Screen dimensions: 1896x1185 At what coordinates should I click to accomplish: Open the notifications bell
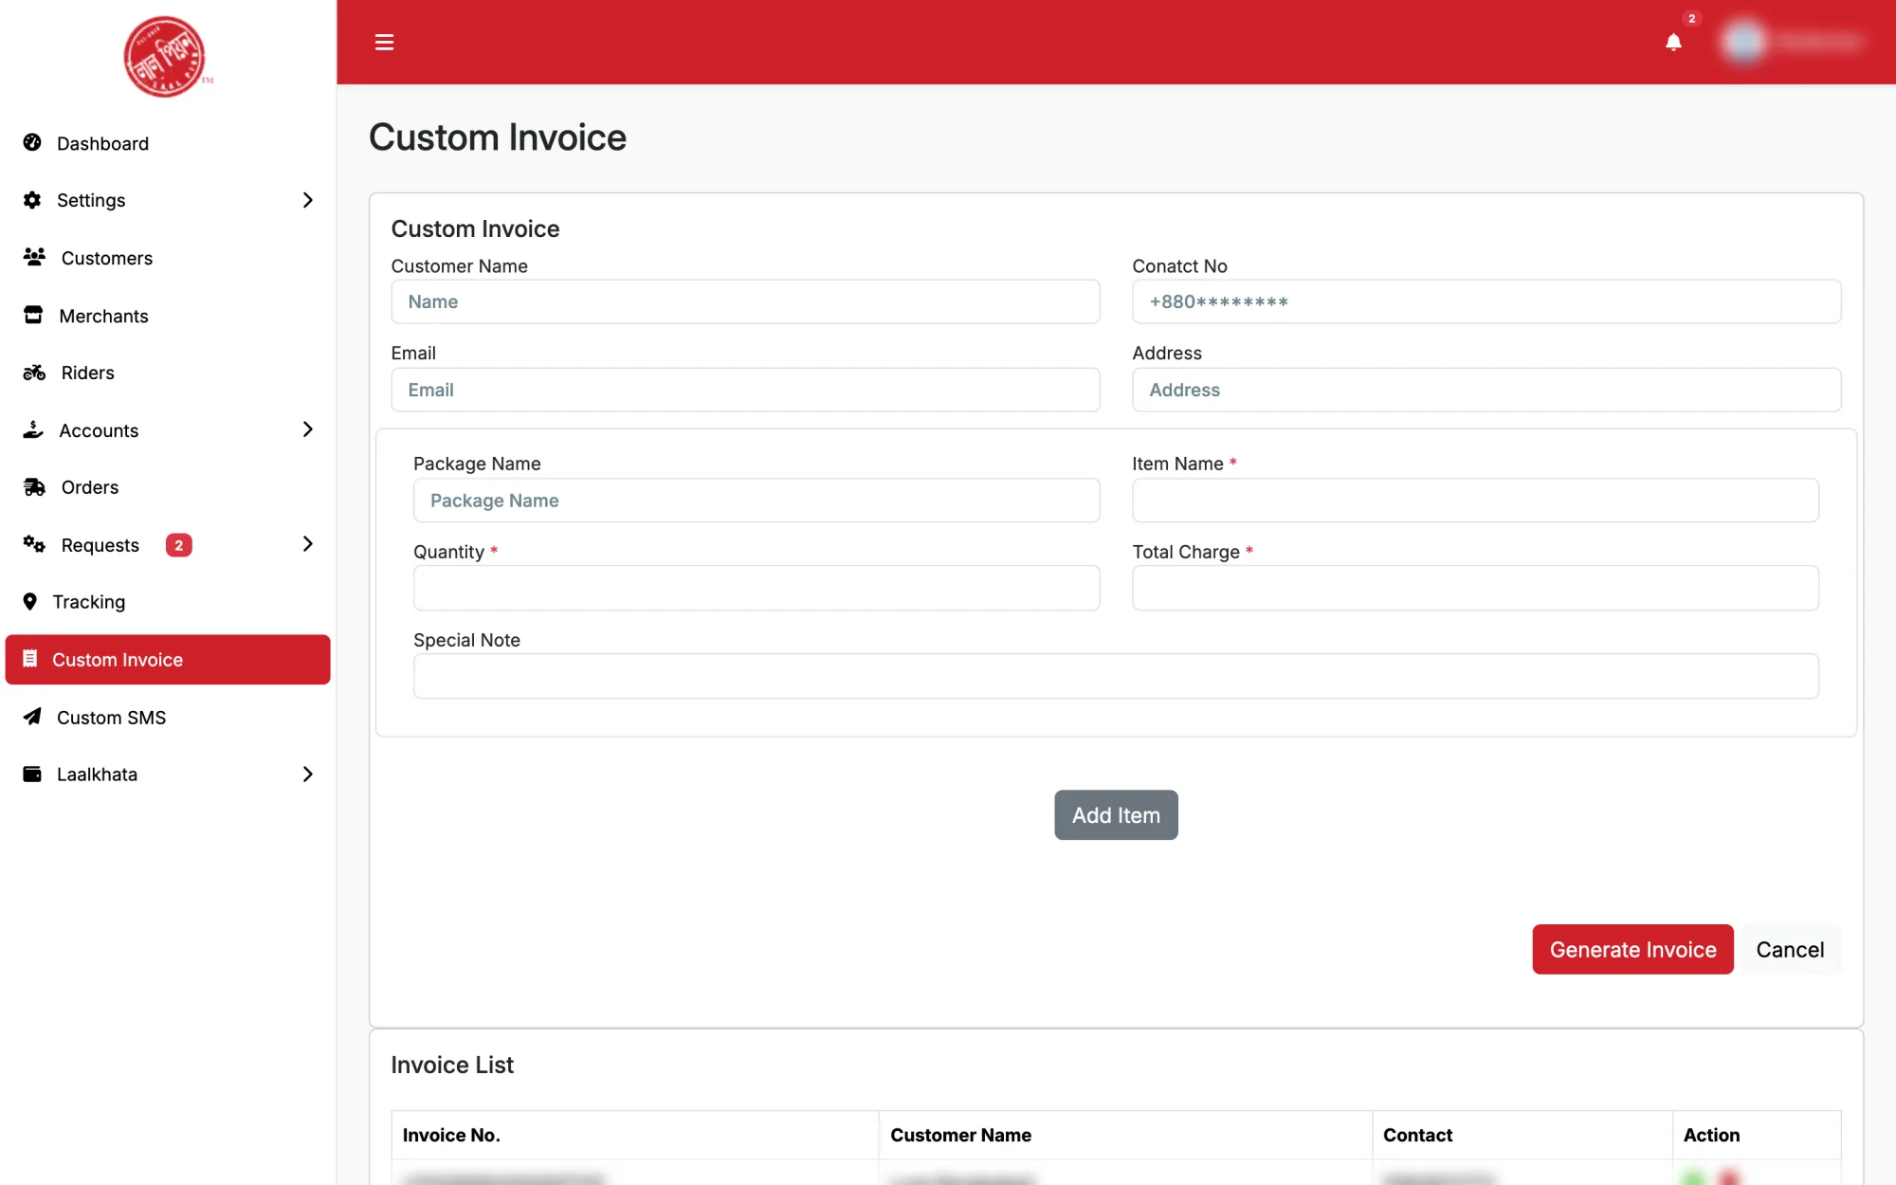pos(1673,42)
